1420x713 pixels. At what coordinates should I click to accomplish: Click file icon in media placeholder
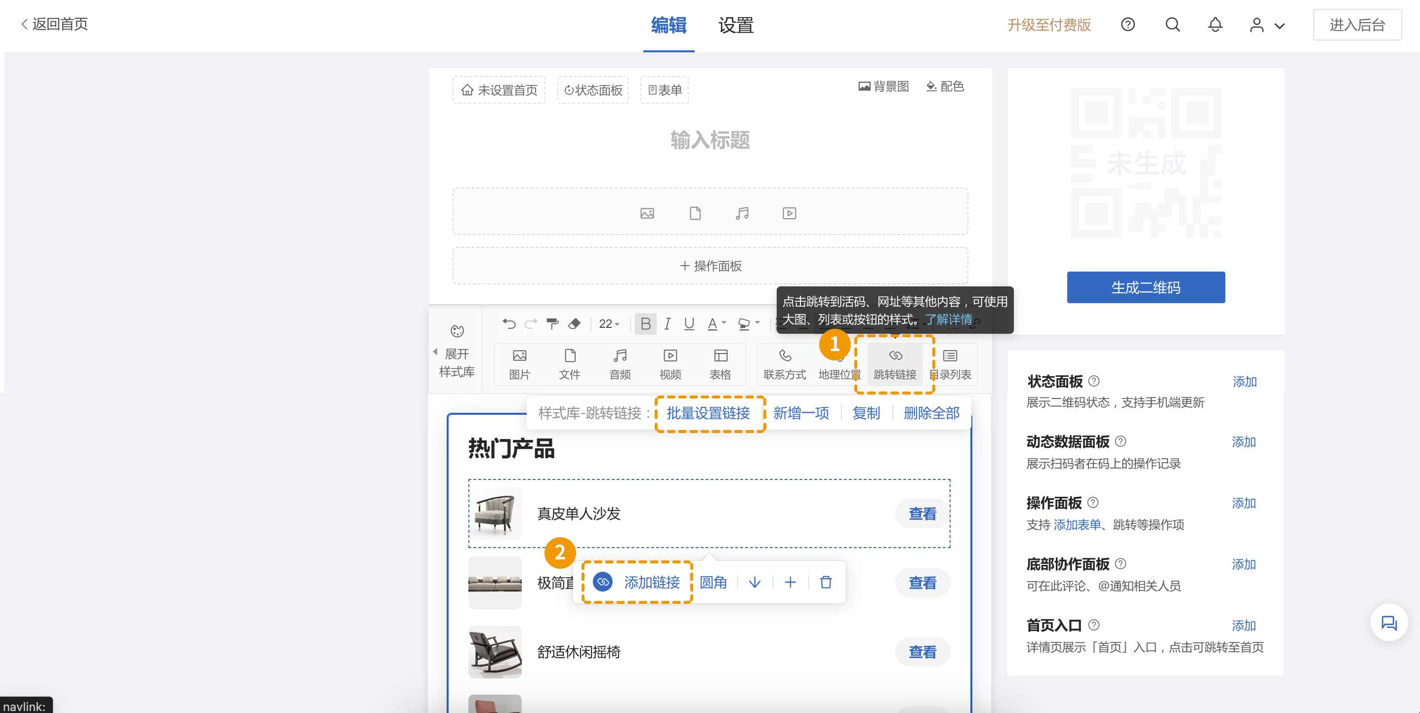coord(695,213)
